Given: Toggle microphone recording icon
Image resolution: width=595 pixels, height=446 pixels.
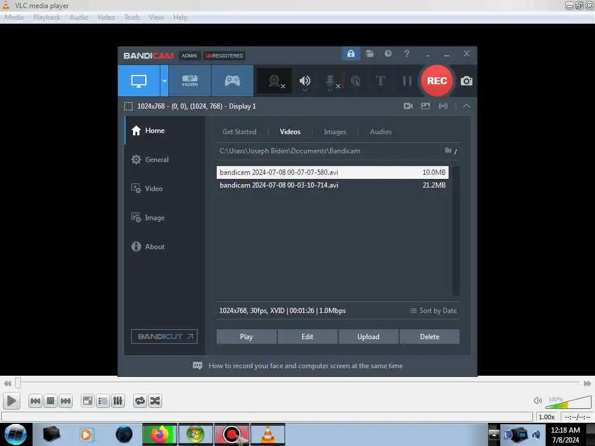Looking at the screenshot, I should click(x=330, y=81).
